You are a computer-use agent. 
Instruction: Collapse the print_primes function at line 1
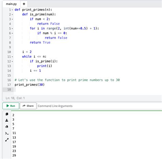[12, 10]
